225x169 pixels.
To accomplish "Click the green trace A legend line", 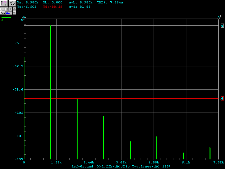I will coord(6,18).
